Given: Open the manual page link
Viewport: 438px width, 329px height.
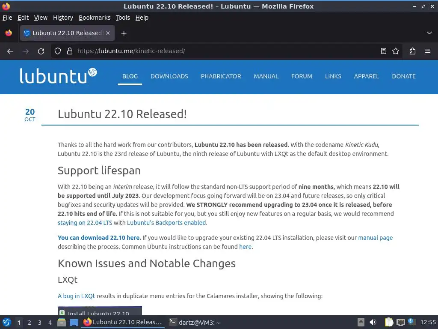Looking at the screenshot, I should pos(376,238).
